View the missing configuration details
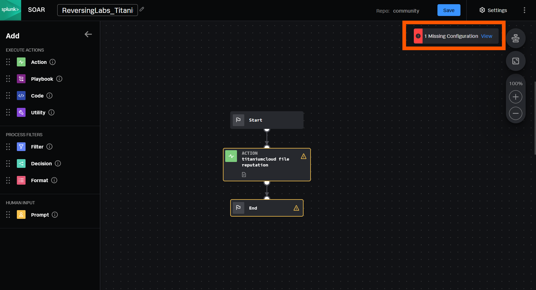This screenshot has height=290, width=536. 487,36
